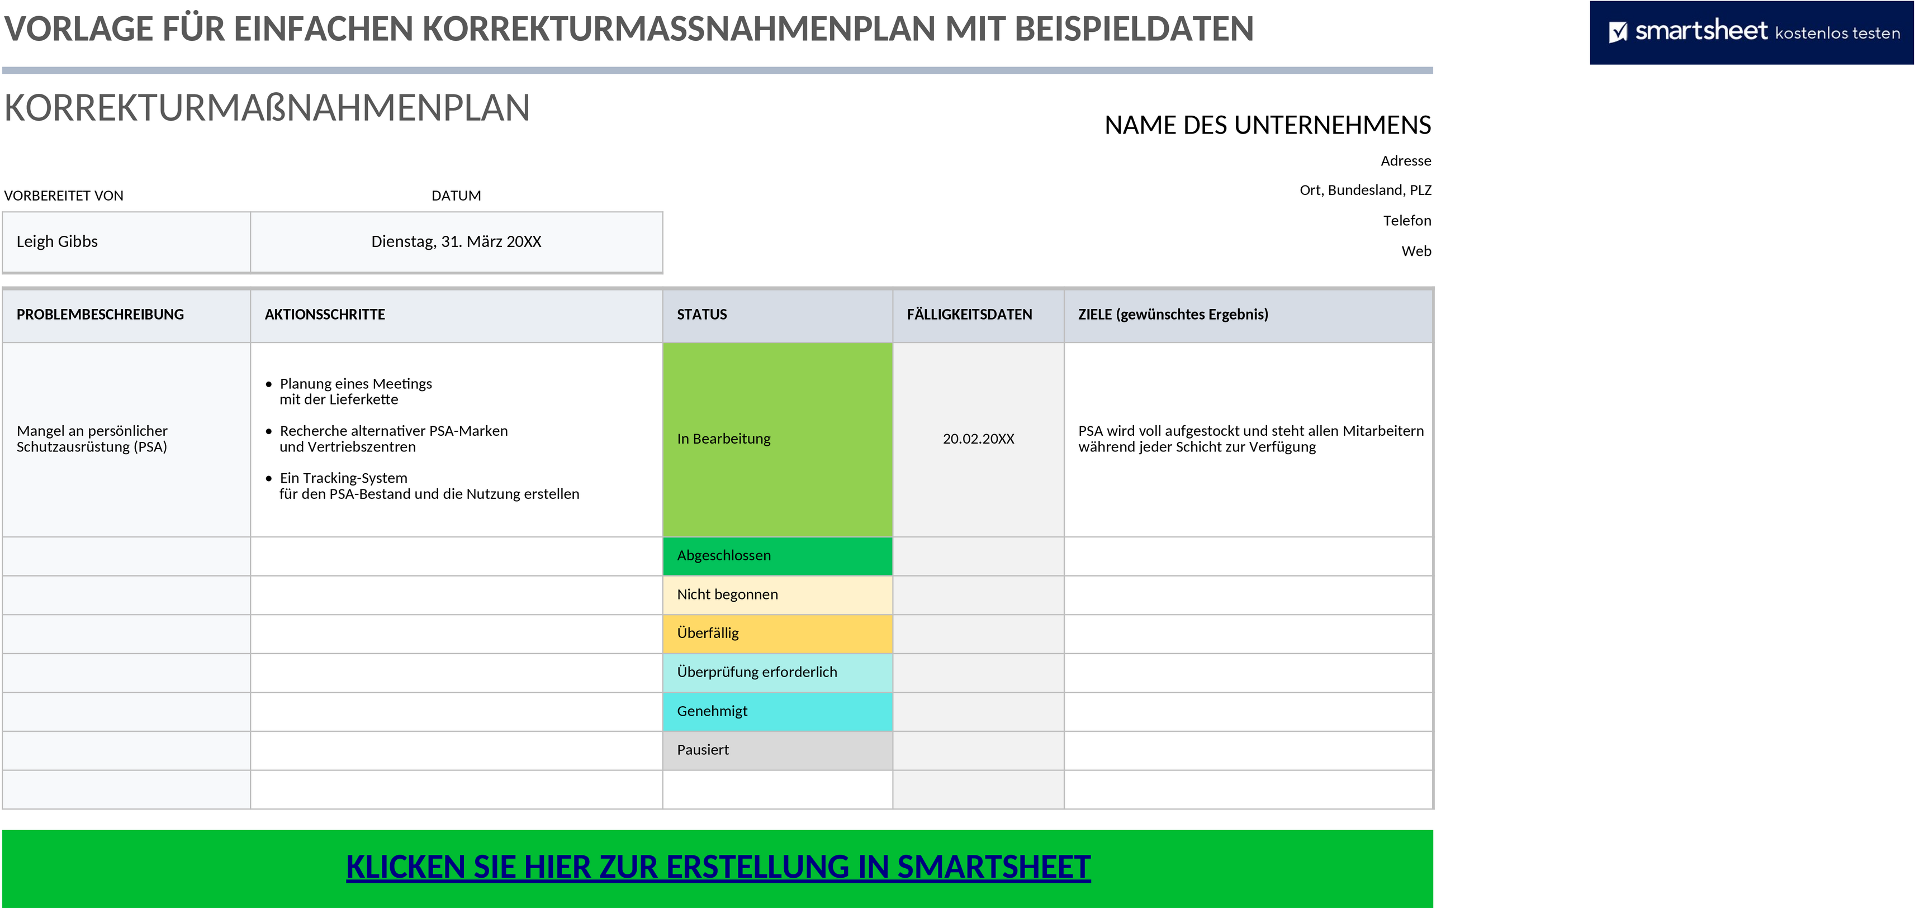1915x909 pixels.
Task: Click the 'Planung eines Meetings' bullet text
Action: (x=355, y=383)
